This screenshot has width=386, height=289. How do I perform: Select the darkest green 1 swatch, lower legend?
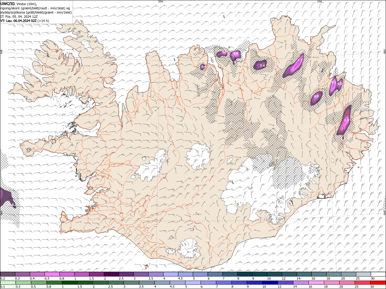click(x=69, y=283)
